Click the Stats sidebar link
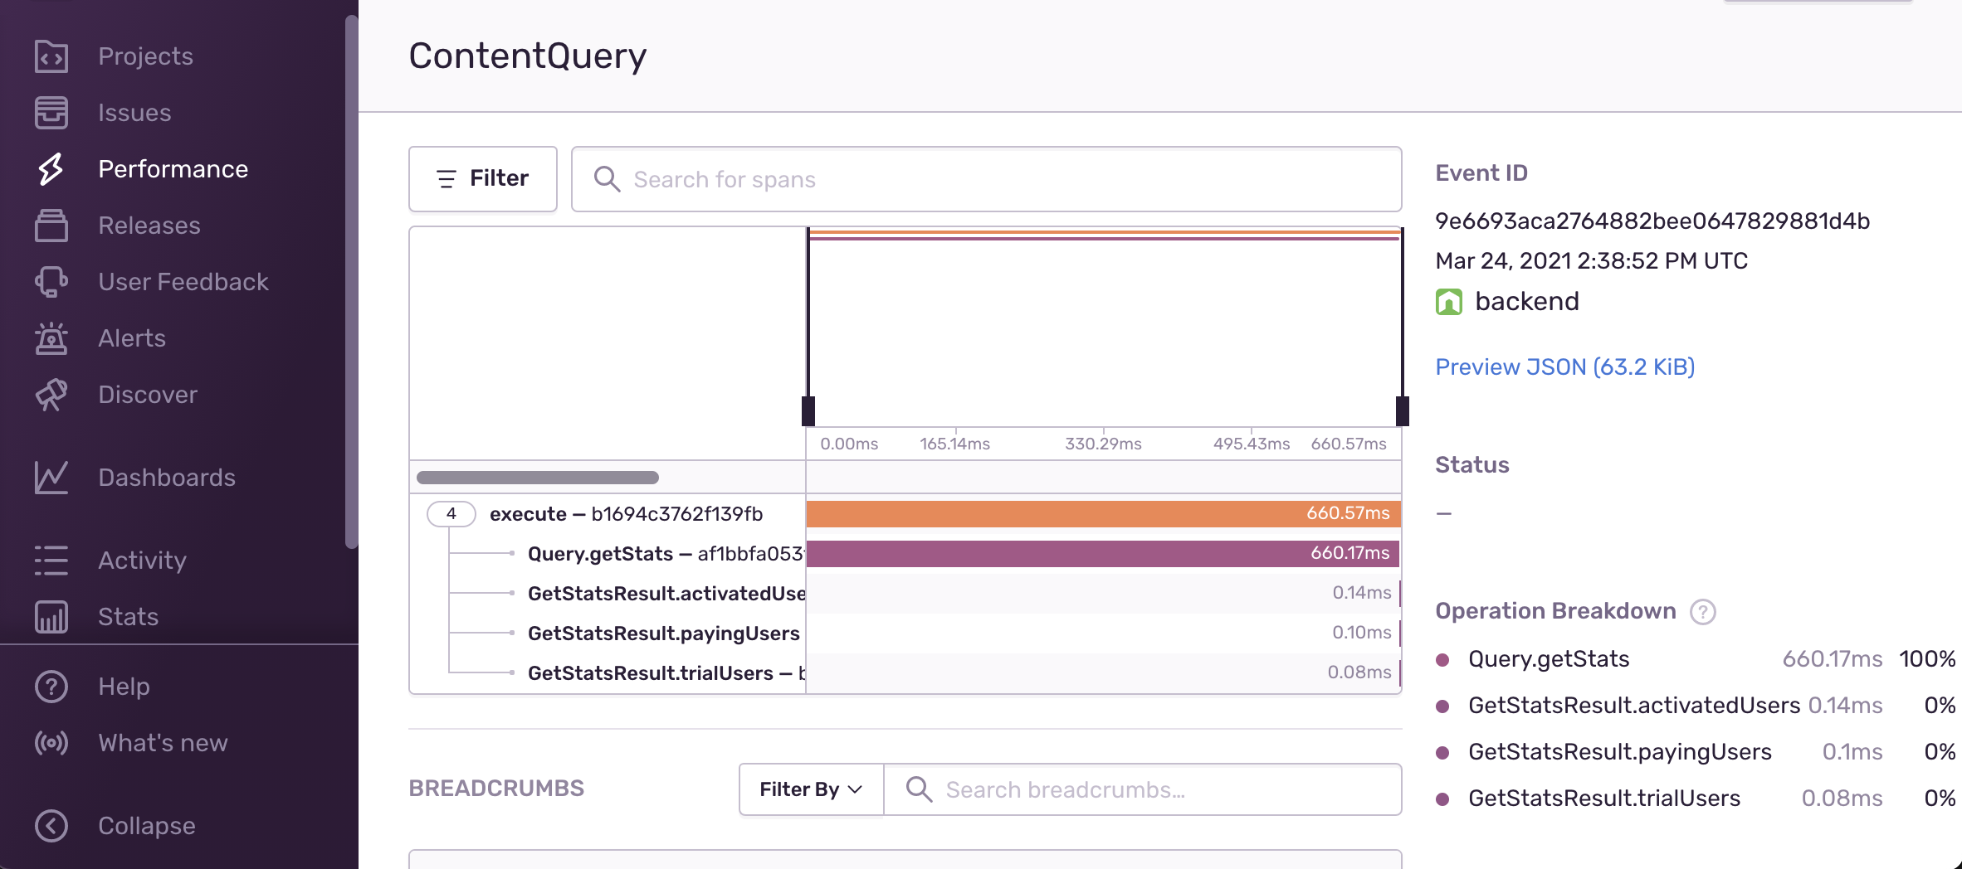The height and width of the screenshot is (869, 1962). pos(128,617)
